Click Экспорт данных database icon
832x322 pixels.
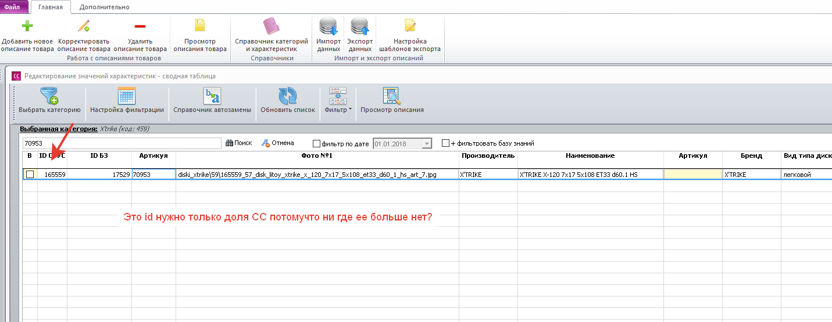coord(360,27)
